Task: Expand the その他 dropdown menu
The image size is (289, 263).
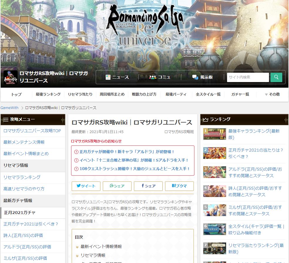Action: 272,94
